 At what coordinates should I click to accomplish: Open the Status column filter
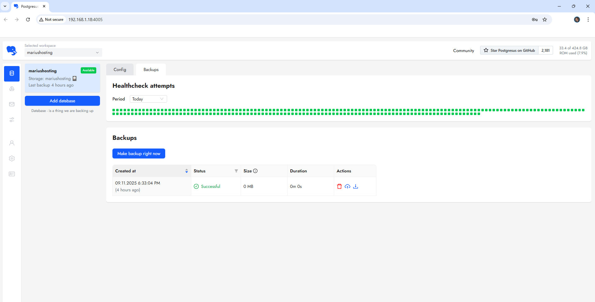click(x=236, y=171)
